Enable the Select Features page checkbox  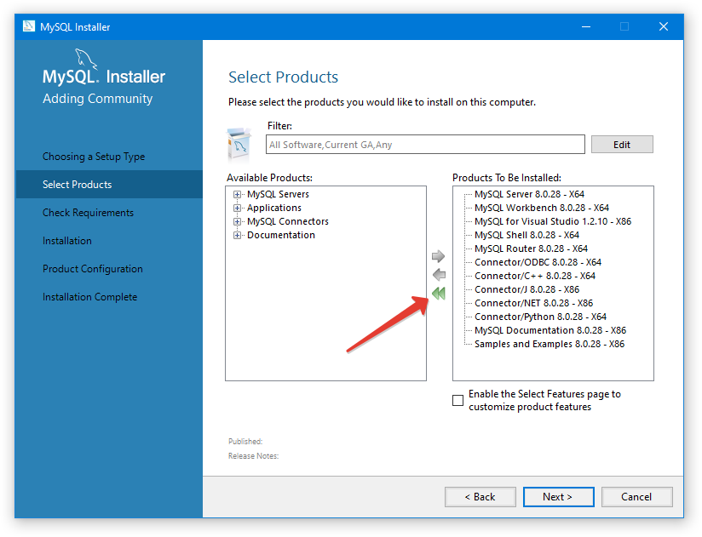click(x=458, y=400)
